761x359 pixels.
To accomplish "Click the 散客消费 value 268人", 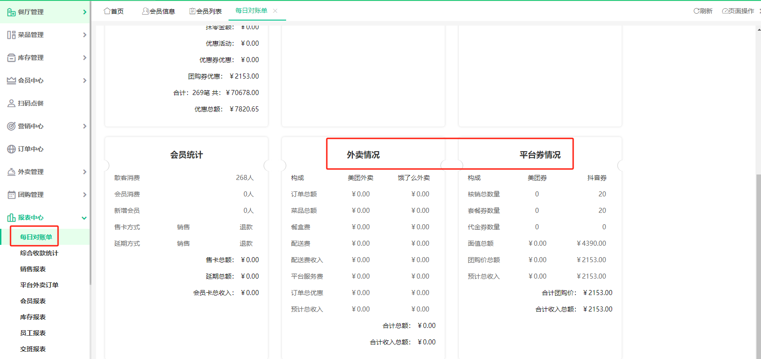I will [x=245, y=178].
